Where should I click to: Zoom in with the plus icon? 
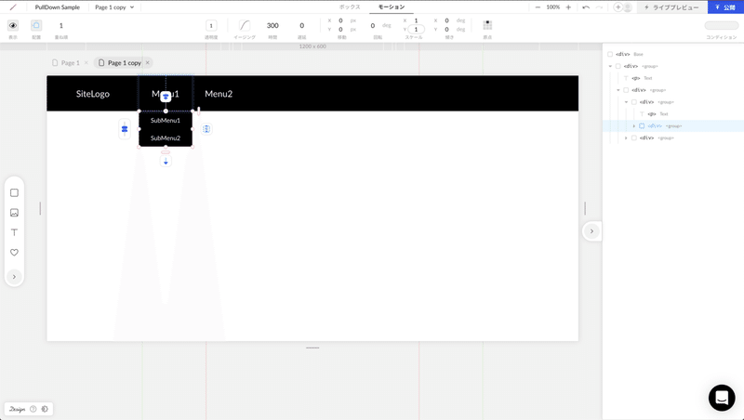[568, 7]
